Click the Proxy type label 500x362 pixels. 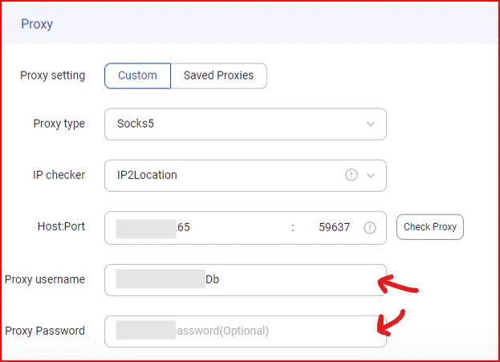click(59, 124)
